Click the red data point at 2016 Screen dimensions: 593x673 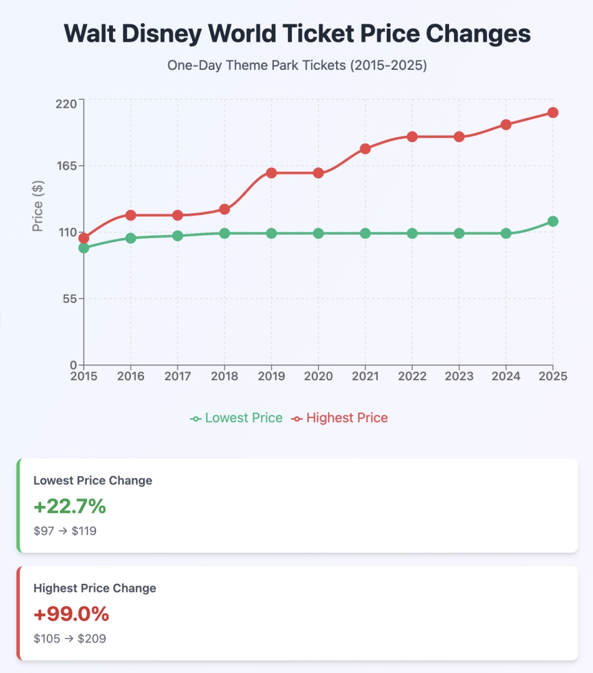[130, 216]
